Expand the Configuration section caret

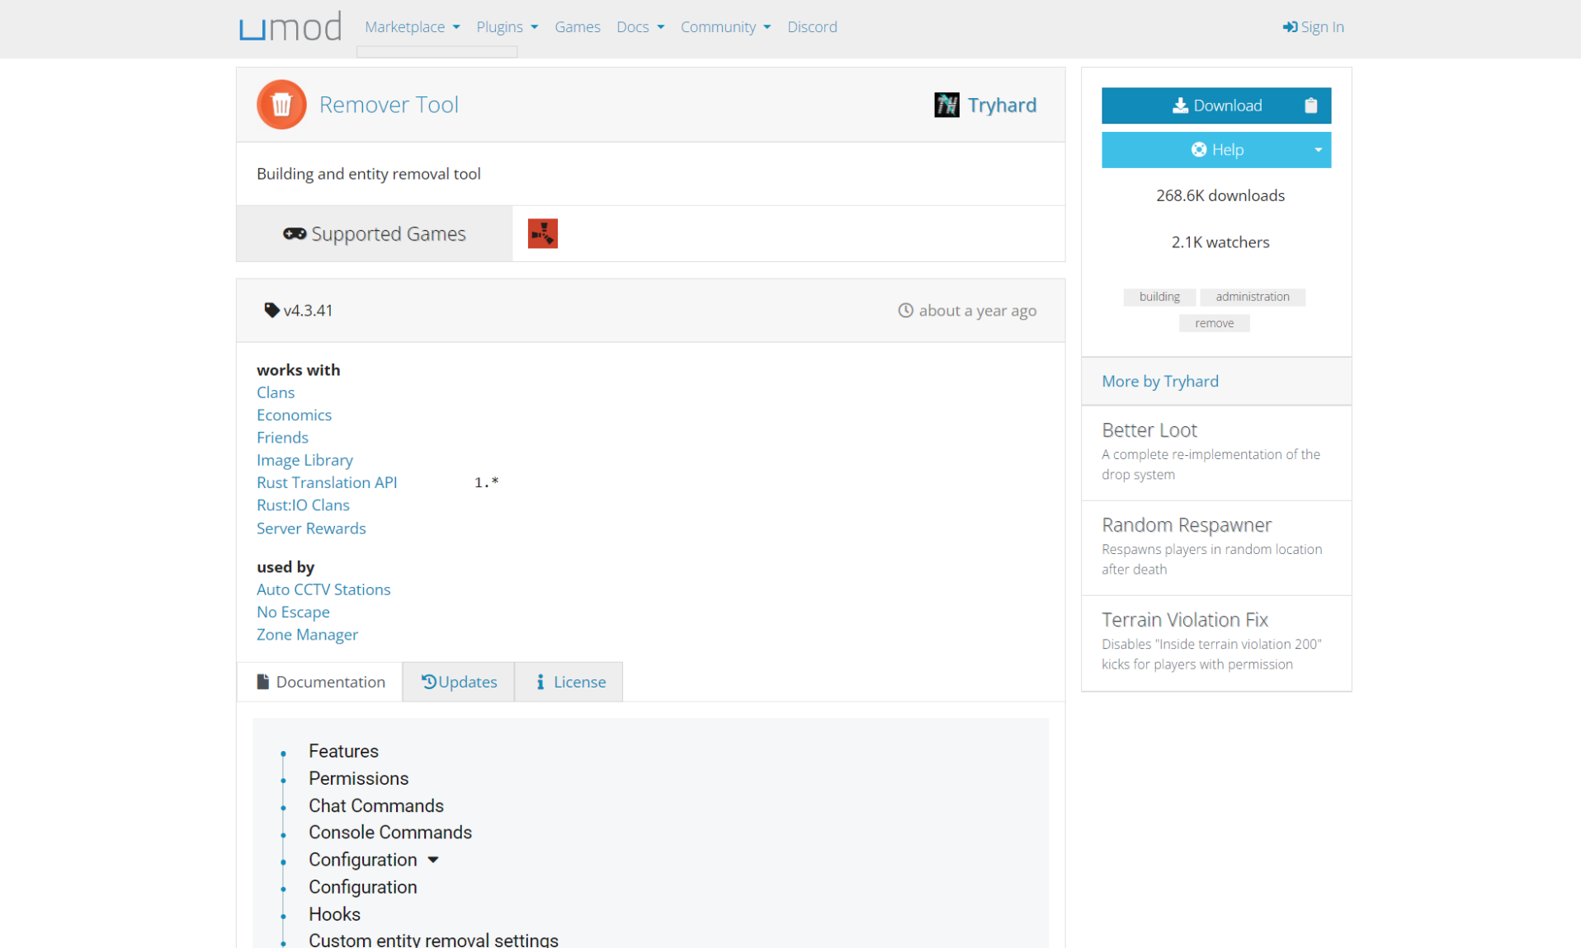click(x=433, y=860)
